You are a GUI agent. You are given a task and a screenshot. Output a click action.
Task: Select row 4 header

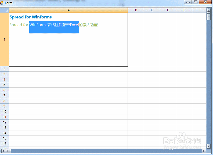click(5, 80)
